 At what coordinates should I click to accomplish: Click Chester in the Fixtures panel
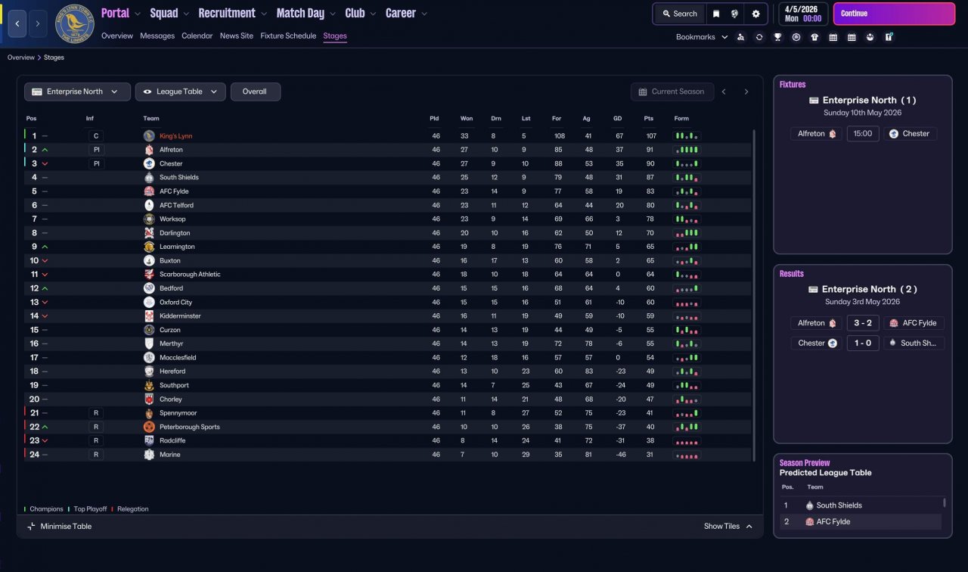[910, 134]
